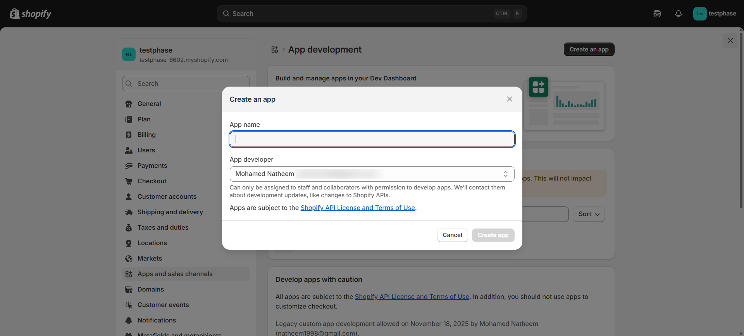744x336 pixels.
Task: Open Payments settings
Action: click(x=152, y=165)
